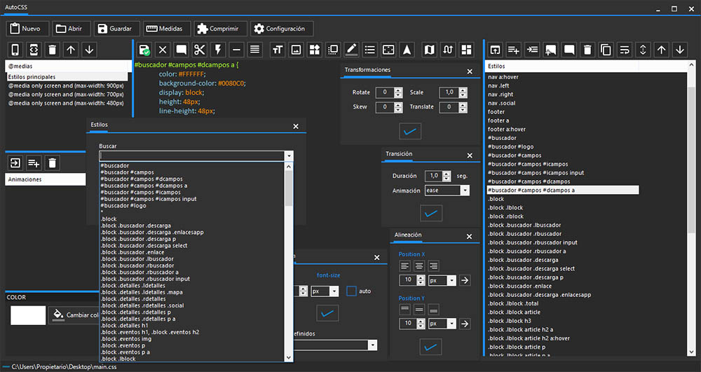Click the export window icon in styles toolbar
This screenshot has width=701, height=372.
tap(495, 50)
